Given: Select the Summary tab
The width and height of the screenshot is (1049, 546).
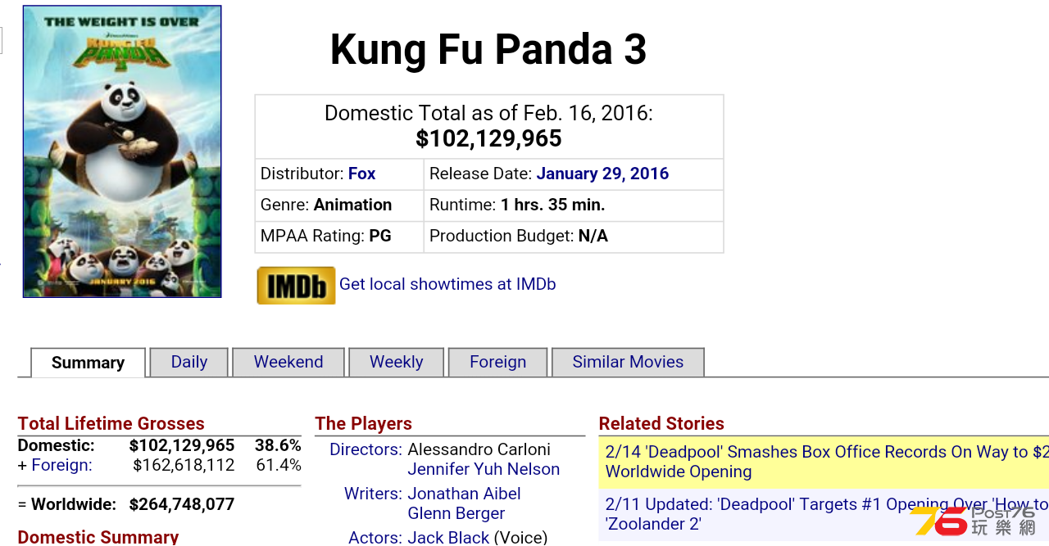Looking at the screenshot, I should [x=89, y=363].
